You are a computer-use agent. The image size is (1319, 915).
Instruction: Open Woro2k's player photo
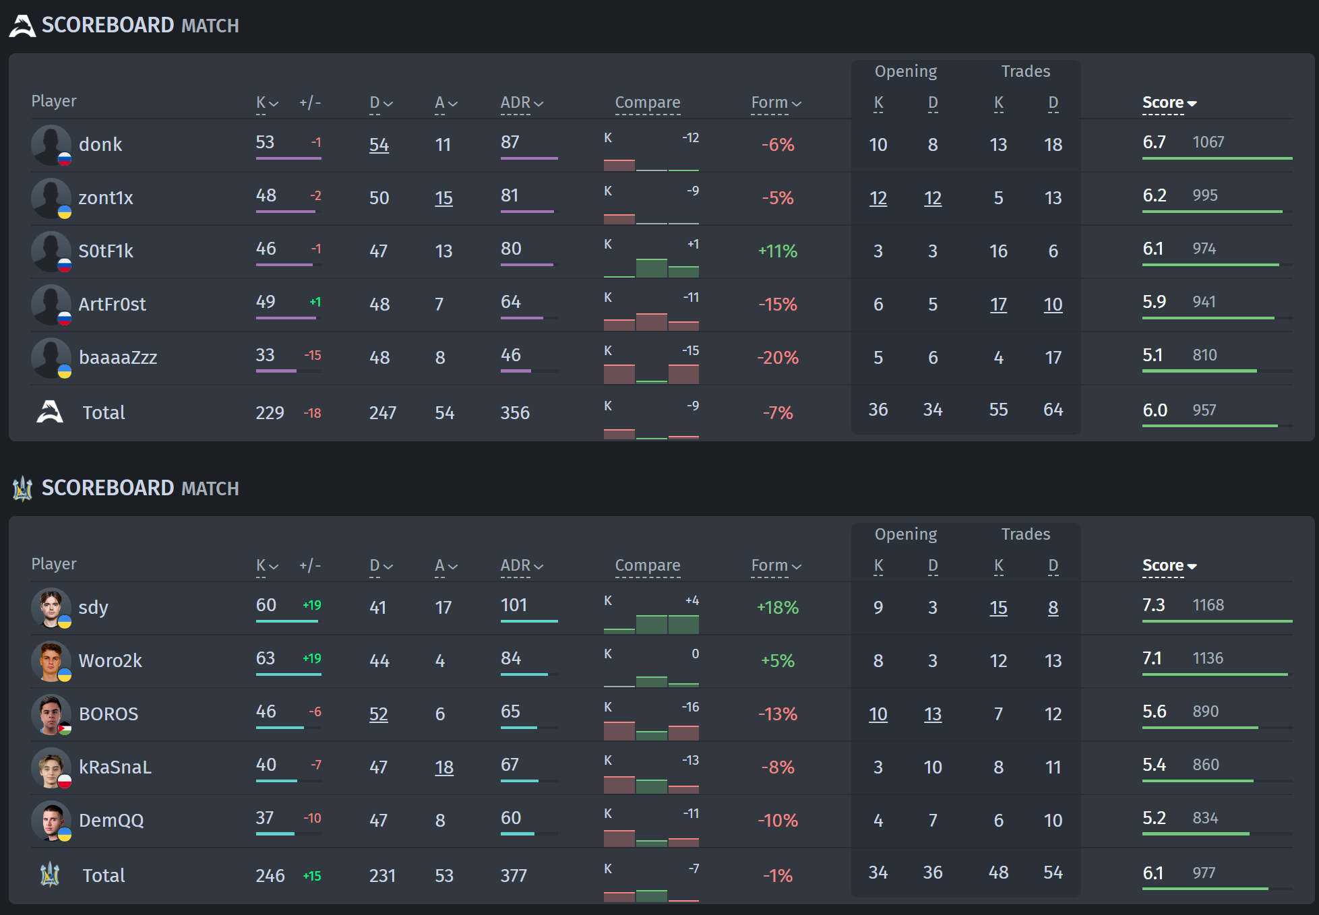(51, 661)
